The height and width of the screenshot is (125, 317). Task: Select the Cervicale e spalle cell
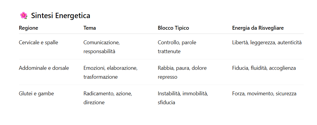pos(38,42)
